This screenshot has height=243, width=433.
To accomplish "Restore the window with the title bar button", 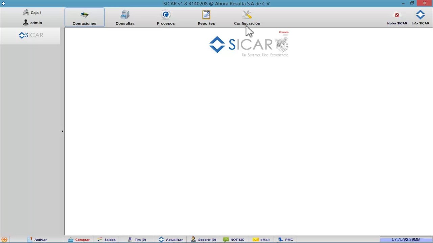I will pyautogui.click(x=412, y=3).
